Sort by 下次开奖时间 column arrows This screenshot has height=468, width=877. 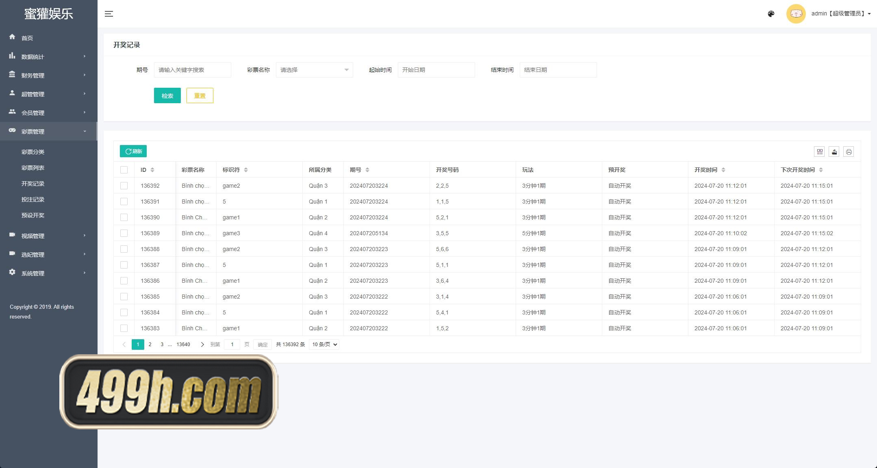821,170
